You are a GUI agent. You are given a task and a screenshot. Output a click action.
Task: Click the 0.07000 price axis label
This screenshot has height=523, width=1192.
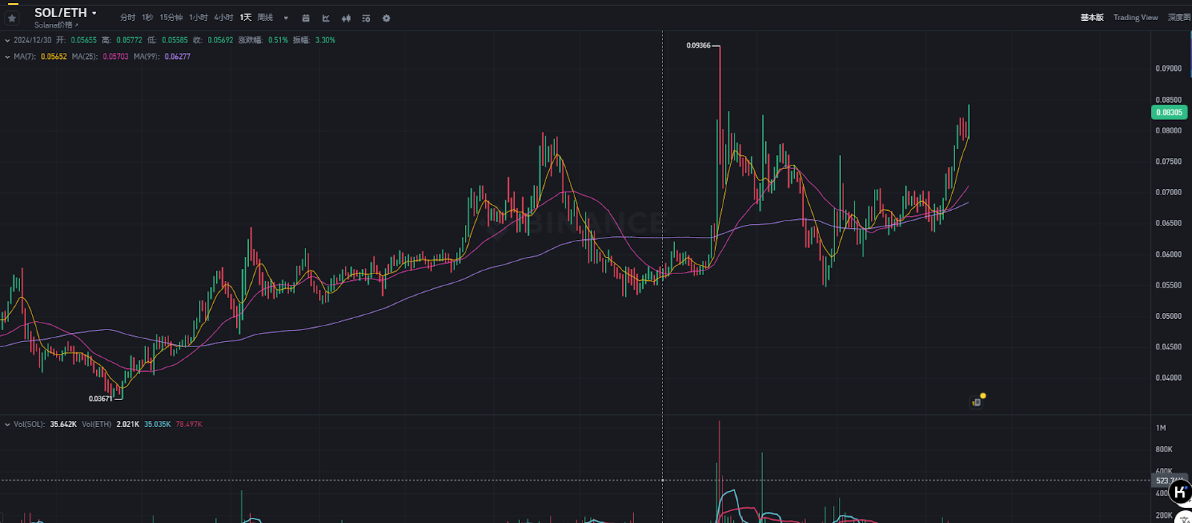click(1168, 192)
